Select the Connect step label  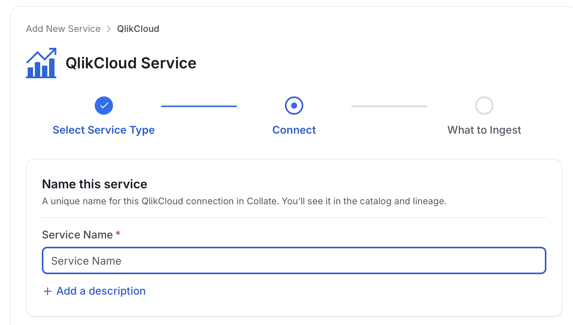click(x=294, y=130)
